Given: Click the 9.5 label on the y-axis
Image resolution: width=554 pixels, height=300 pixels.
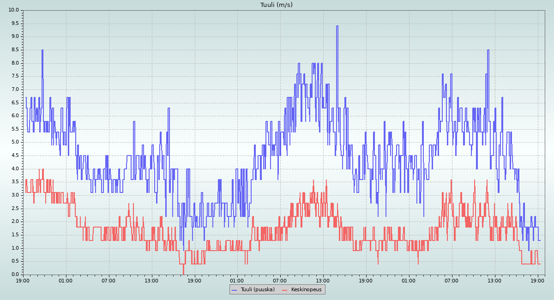Looking at the screenshot, I should [15, 23].
